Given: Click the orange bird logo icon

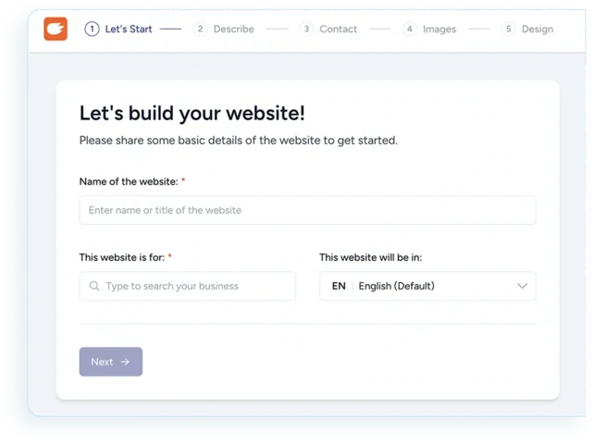Looking at the screenshot, I should (56, 29).
